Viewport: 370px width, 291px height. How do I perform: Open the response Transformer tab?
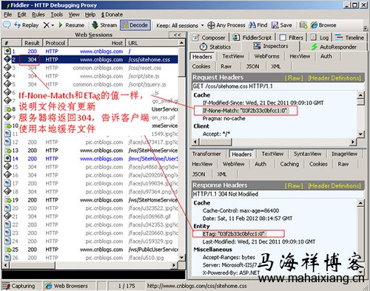tap(206, 154)
